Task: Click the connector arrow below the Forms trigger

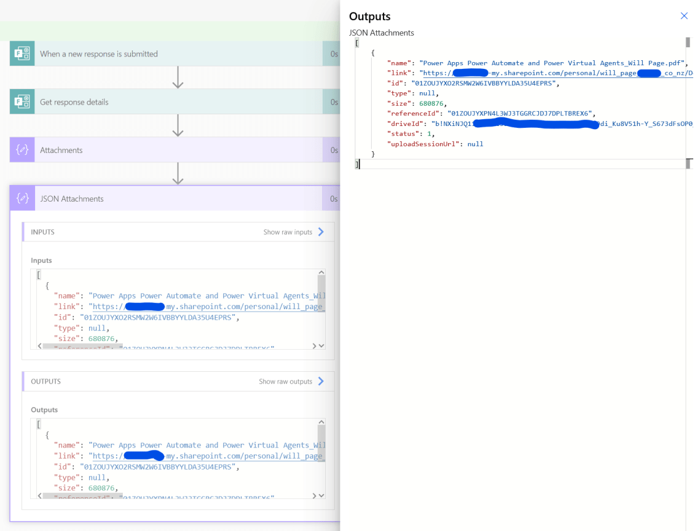Action: click(178, 77)
